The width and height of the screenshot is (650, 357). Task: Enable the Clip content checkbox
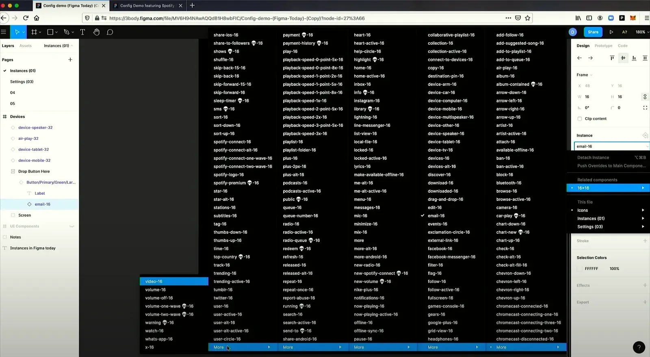coord(580,119)
